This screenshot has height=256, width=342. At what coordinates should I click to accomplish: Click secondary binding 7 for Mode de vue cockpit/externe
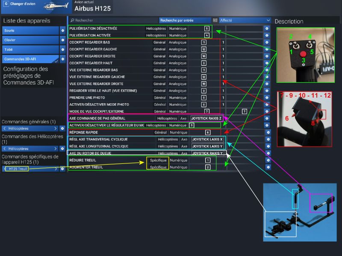244,111
